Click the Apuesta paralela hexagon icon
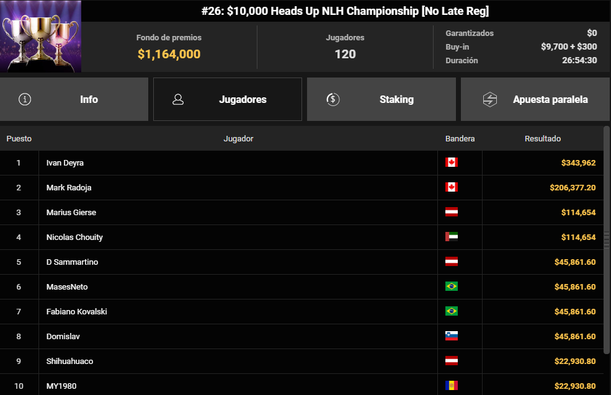This screenshot has height=395, width=611. coord(490,99)
